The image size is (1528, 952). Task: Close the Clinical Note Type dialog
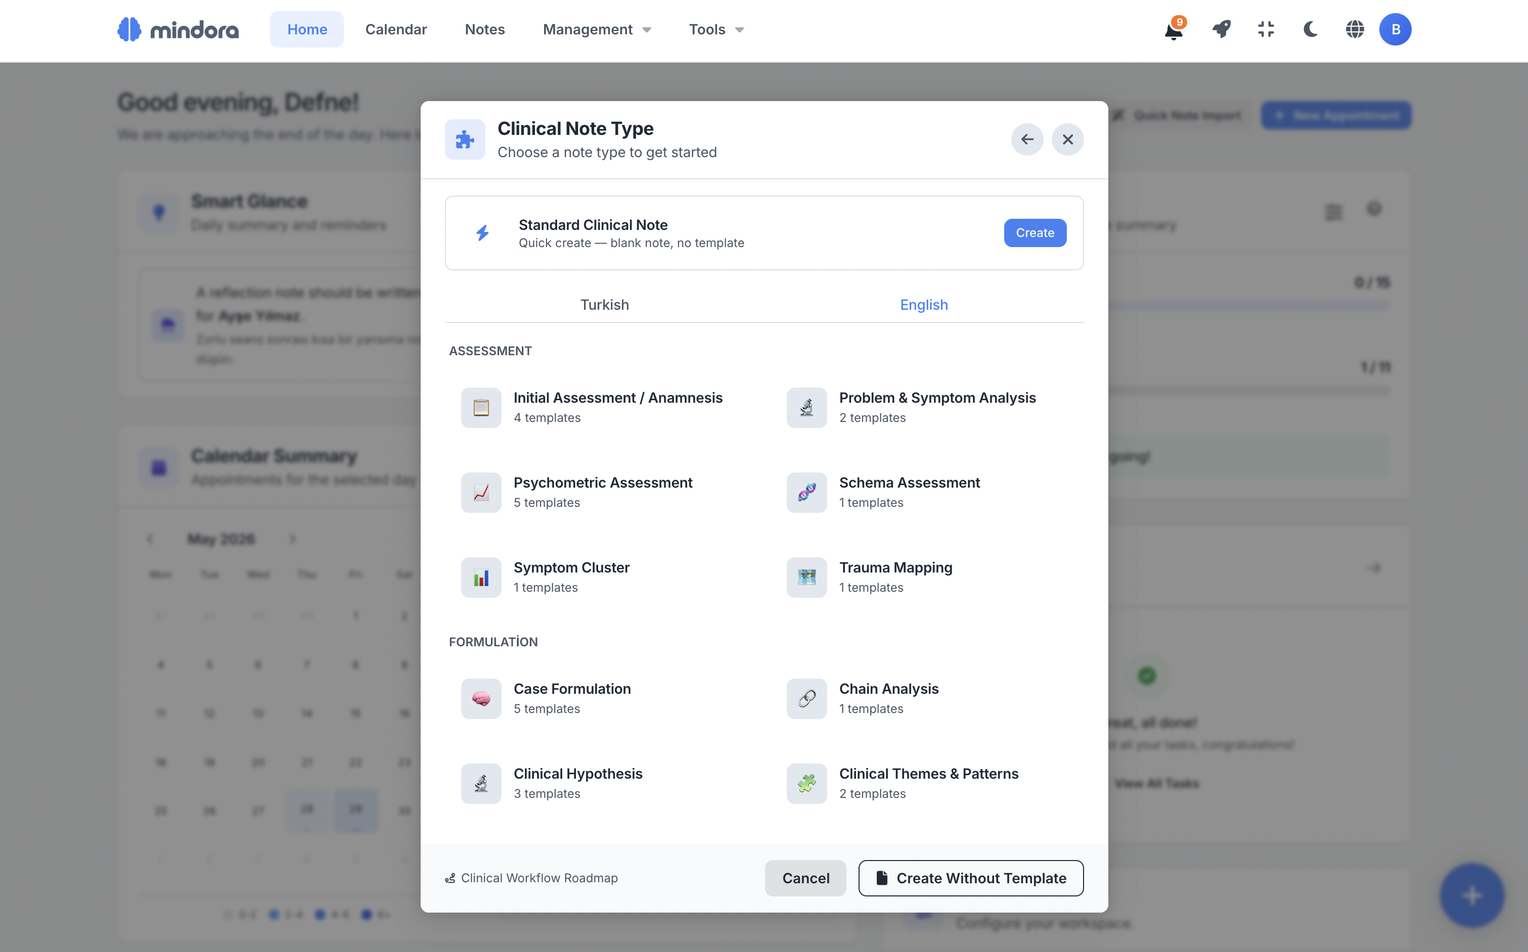pyautogui.click(x=1067, y=139)
